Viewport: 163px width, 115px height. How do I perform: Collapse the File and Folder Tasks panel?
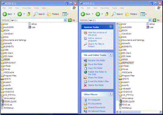coord(111,55)
